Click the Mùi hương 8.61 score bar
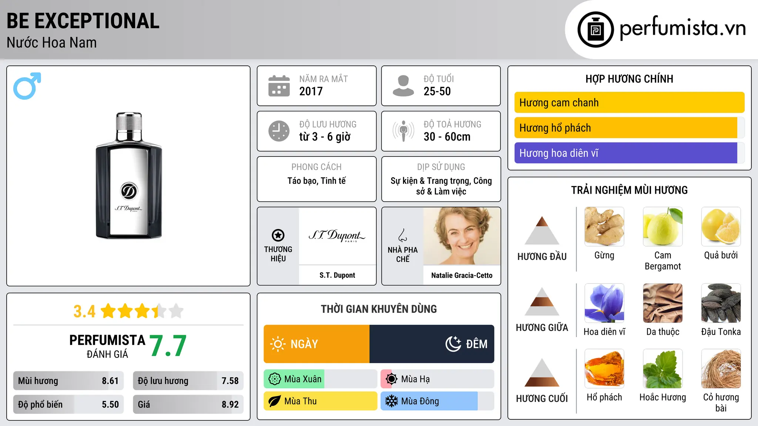 [68, 381]
